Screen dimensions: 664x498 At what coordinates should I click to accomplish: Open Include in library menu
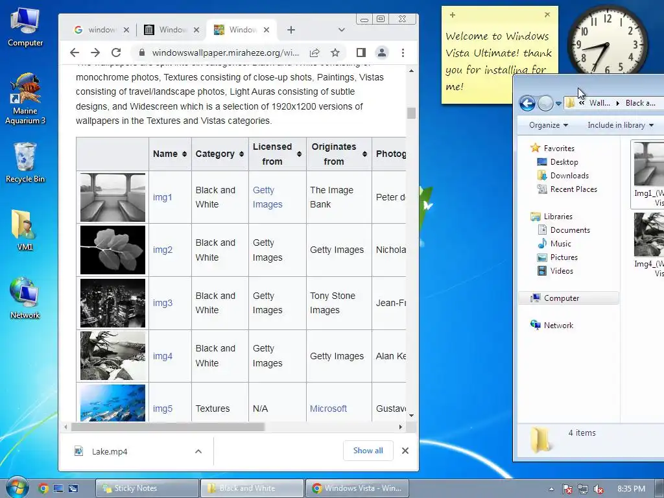point(621,125)
